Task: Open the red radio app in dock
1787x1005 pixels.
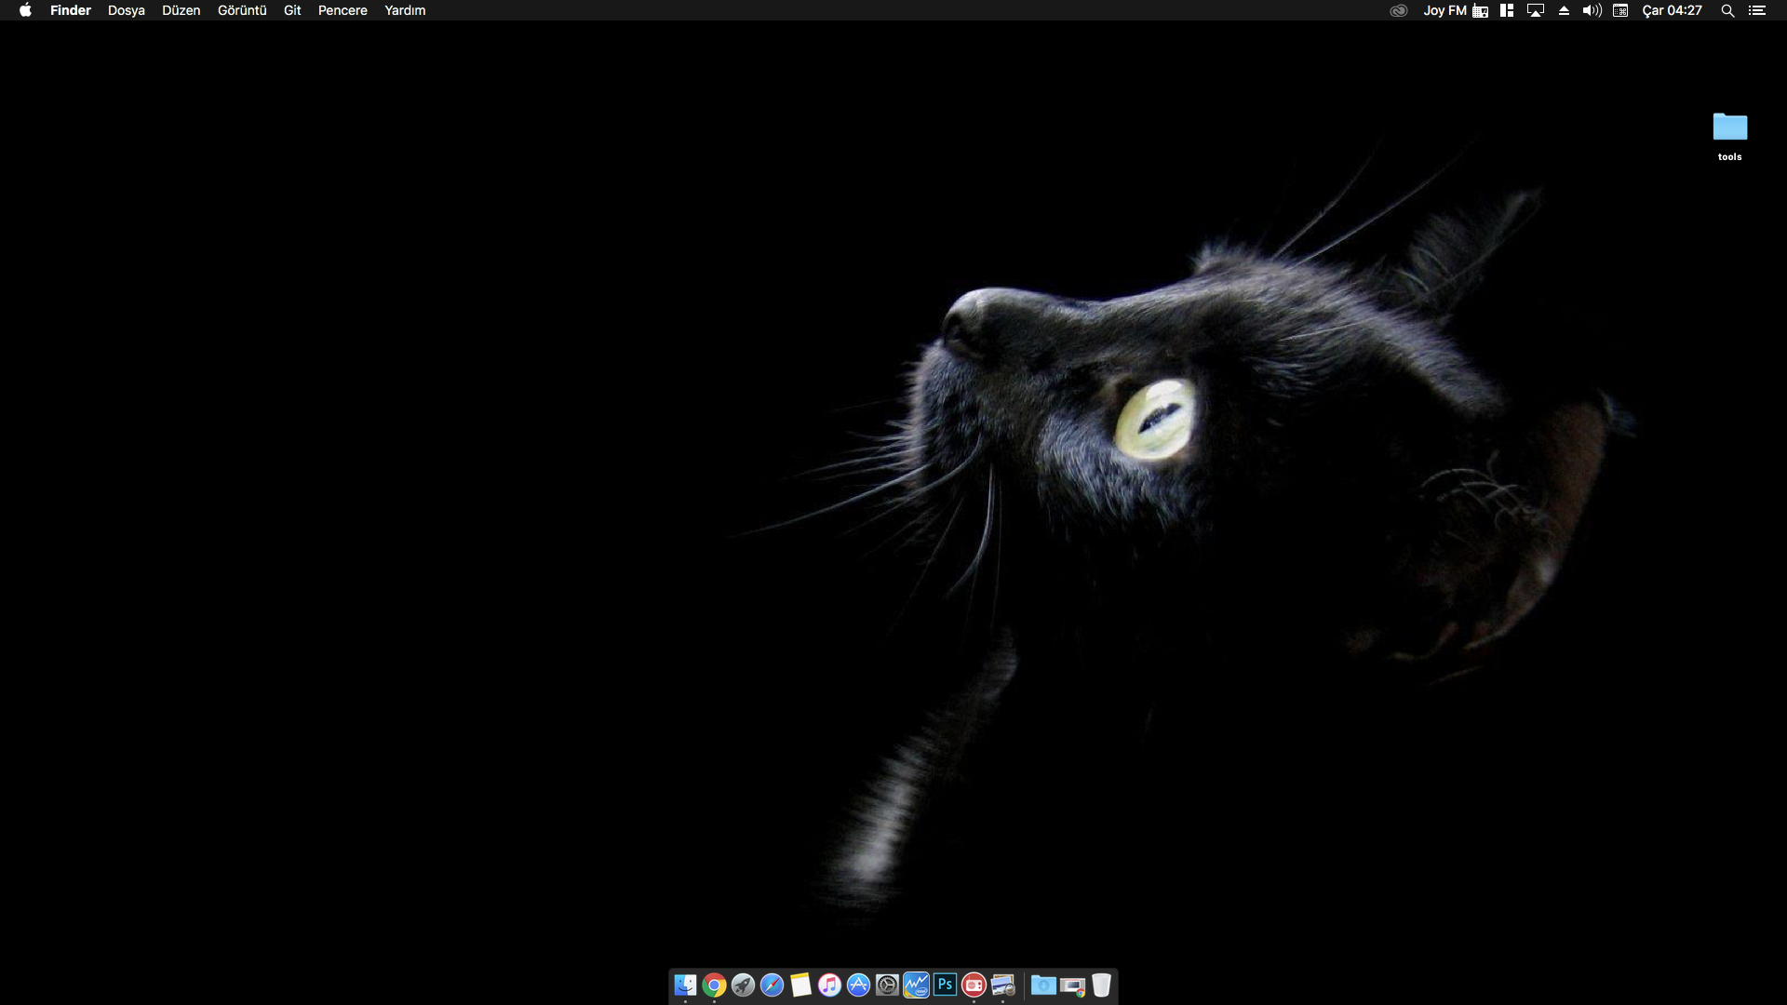Action: point(974,985)
